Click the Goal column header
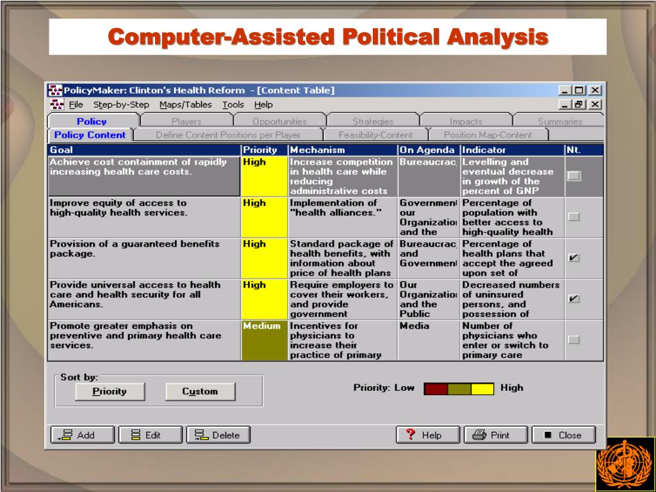 point(144,150)
